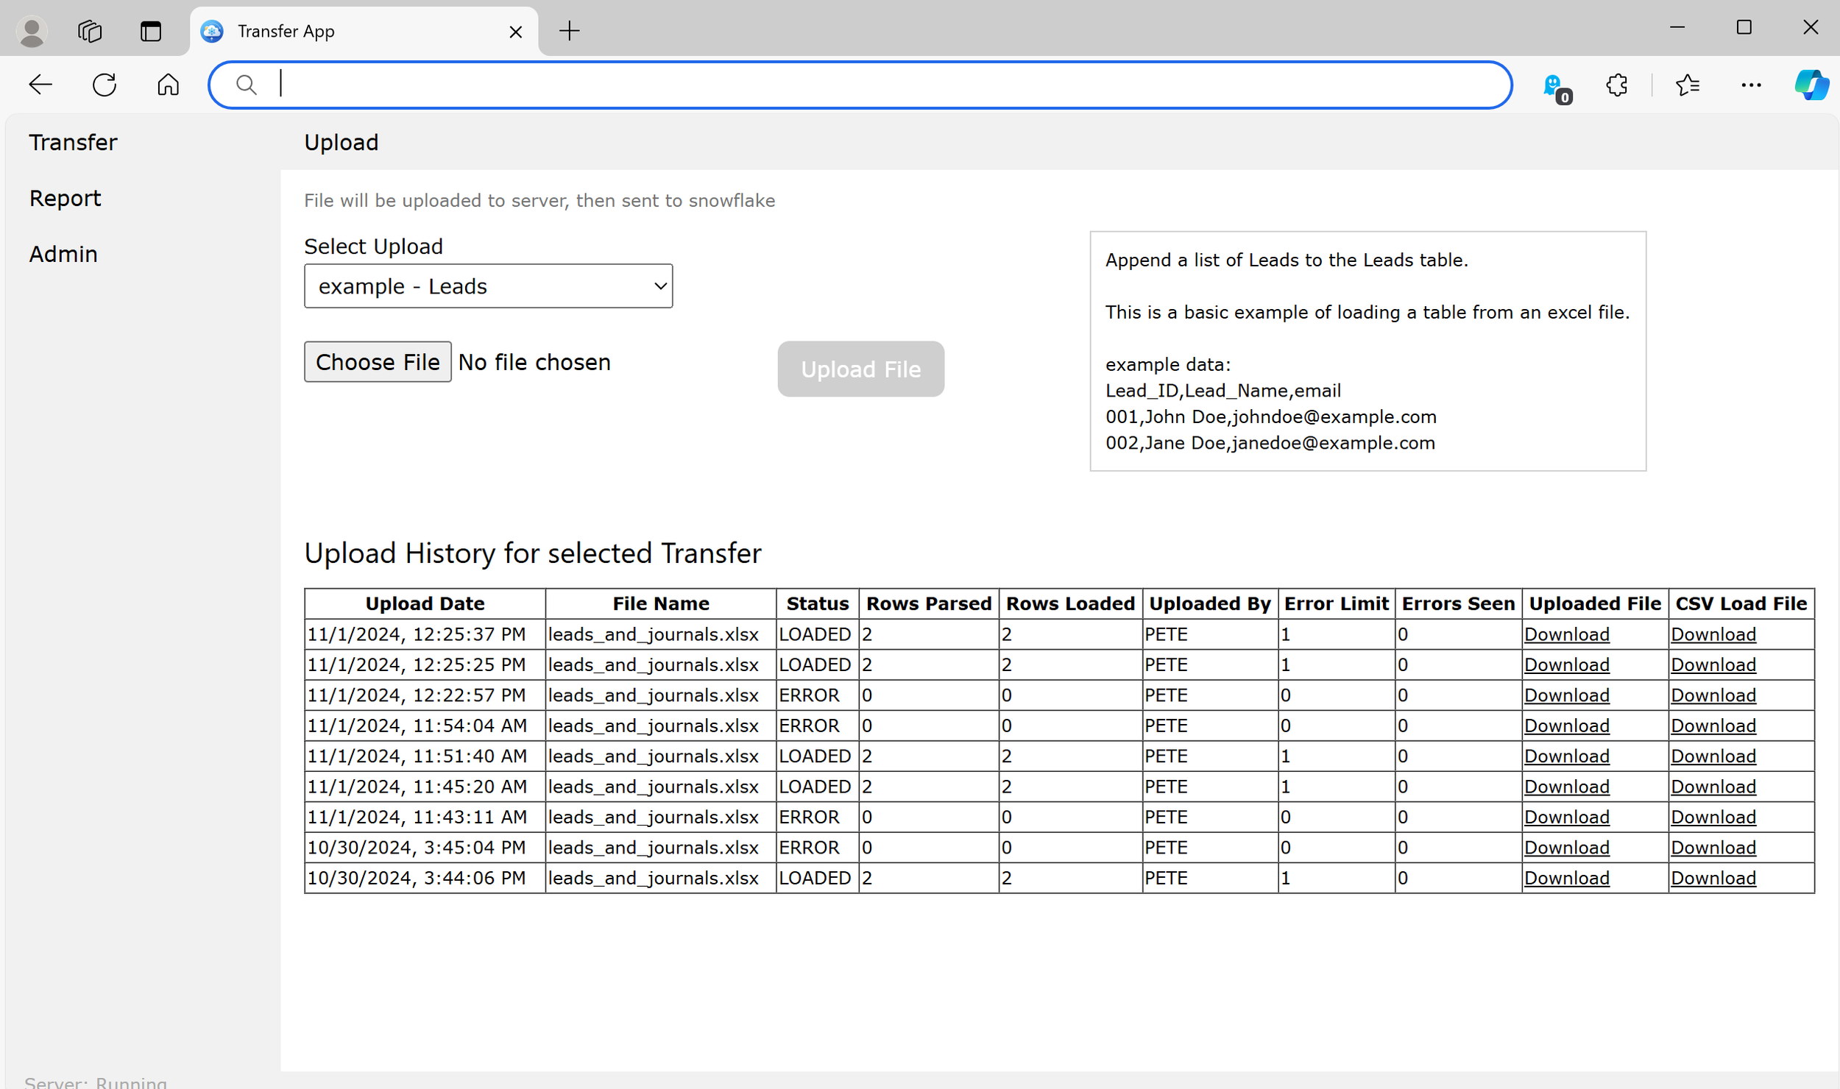Click the Ghostery tracker icon

pyautogui.click(x=1555, y=87)
